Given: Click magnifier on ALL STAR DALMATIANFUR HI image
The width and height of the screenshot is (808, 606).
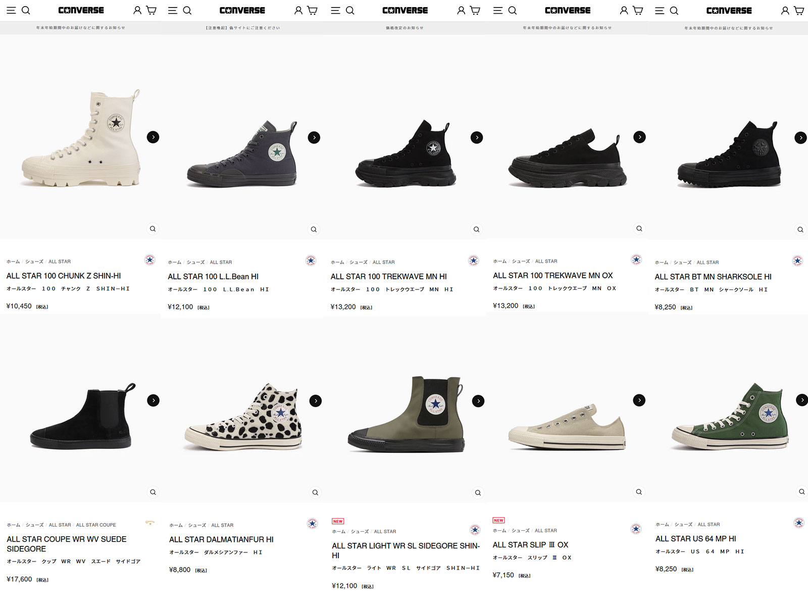Looking at the screenshot, I should pyautogui.click(x=315, y=492).
